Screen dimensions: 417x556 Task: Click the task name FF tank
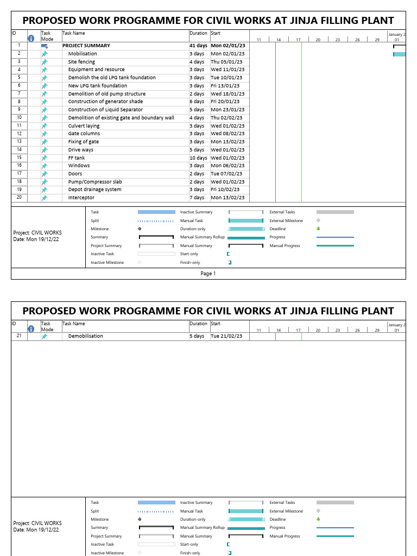[x=77, y=158]
